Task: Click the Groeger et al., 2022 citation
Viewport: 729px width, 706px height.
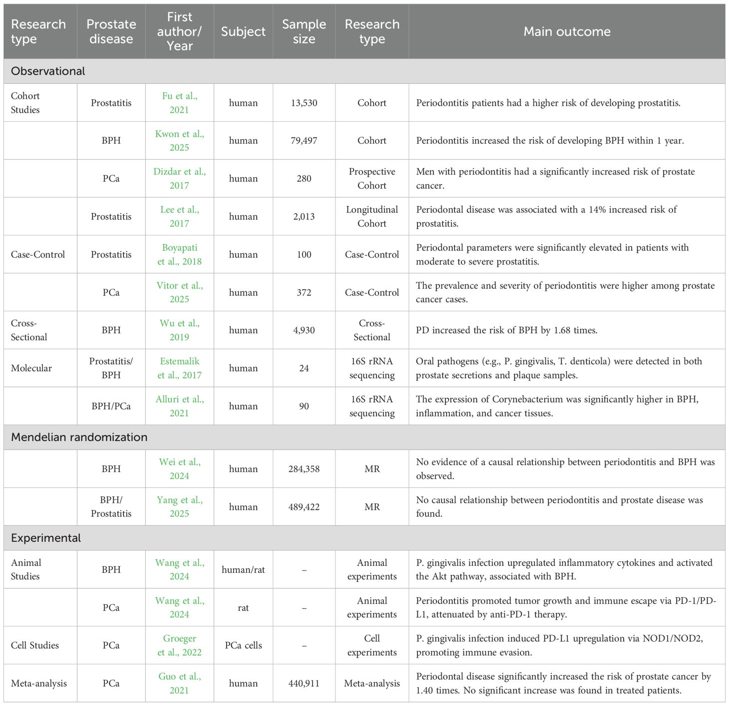Action: click(179, 645)
